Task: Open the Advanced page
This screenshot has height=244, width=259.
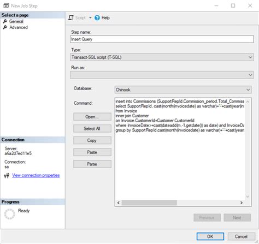Action: 19,27
